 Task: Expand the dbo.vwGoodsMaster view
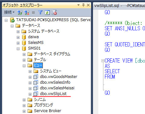click(x=30, y=77)
